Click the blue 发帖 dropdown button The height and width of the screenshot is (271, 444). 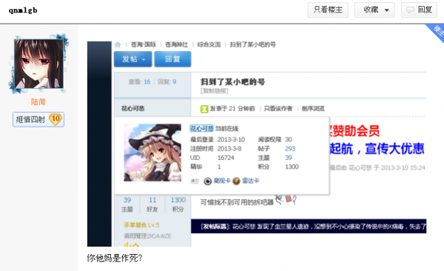[x=133, y=59]
